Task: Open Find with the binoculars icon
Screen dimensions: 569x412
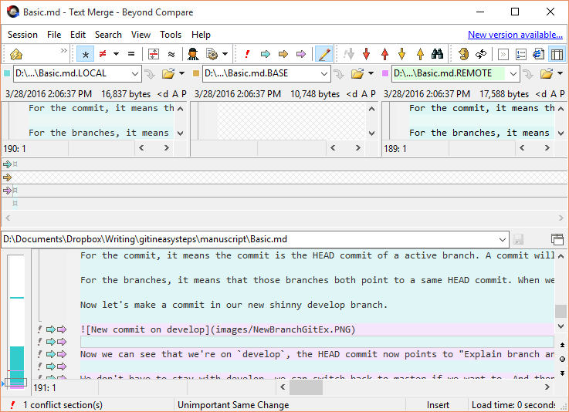Action: click(x=437, y=55)
